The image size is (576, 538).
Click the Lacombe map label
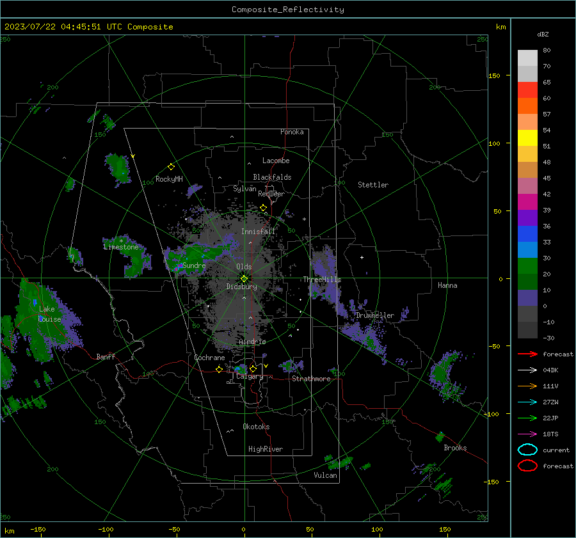click(x=276, y=161)
